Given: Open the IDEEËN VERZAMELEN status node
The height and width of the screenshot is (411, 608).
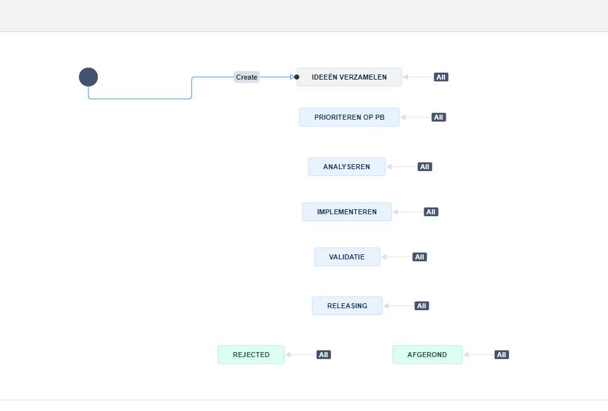Looking at the screenshot, I should (x=349, y=76).
